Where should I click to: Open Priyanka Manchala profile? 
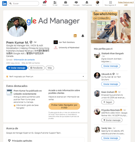pos(110,110)
